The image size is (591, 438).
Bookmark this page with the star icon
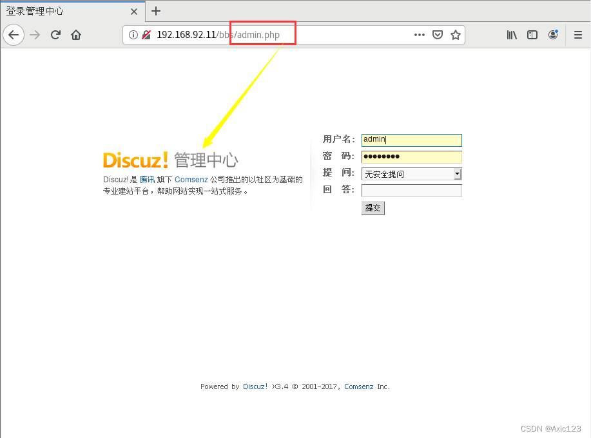pos(456,35)
